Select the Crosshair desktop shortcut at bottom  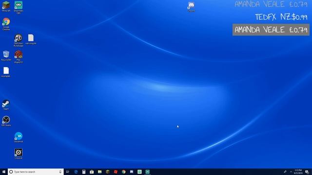click(x=19, y=154)
